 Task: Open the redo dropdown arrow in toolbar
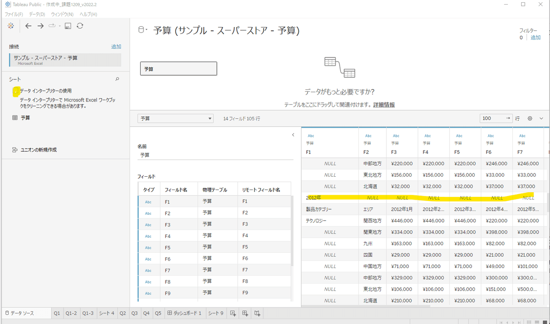(60, 26)
